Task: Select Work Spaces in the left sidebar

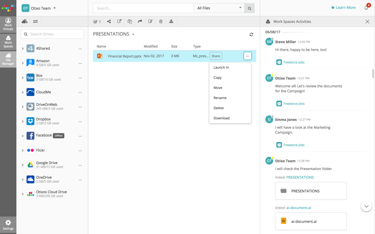Action: click(x=8, y=41)
